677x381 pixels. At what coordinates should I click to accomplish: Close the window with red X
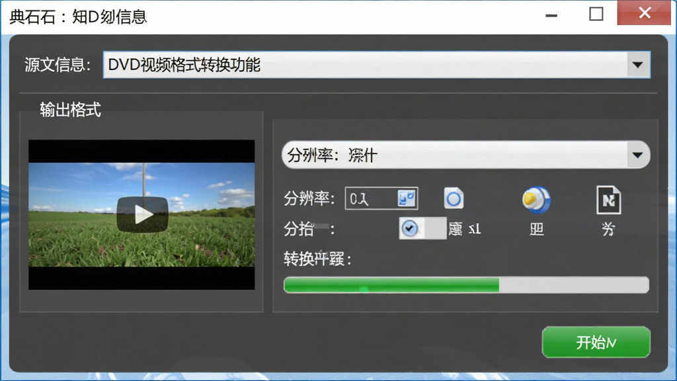click(645, 13)
